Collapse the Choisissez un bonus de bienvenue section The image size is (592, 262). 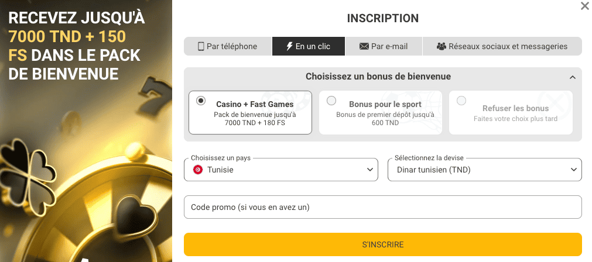[572, 77]
